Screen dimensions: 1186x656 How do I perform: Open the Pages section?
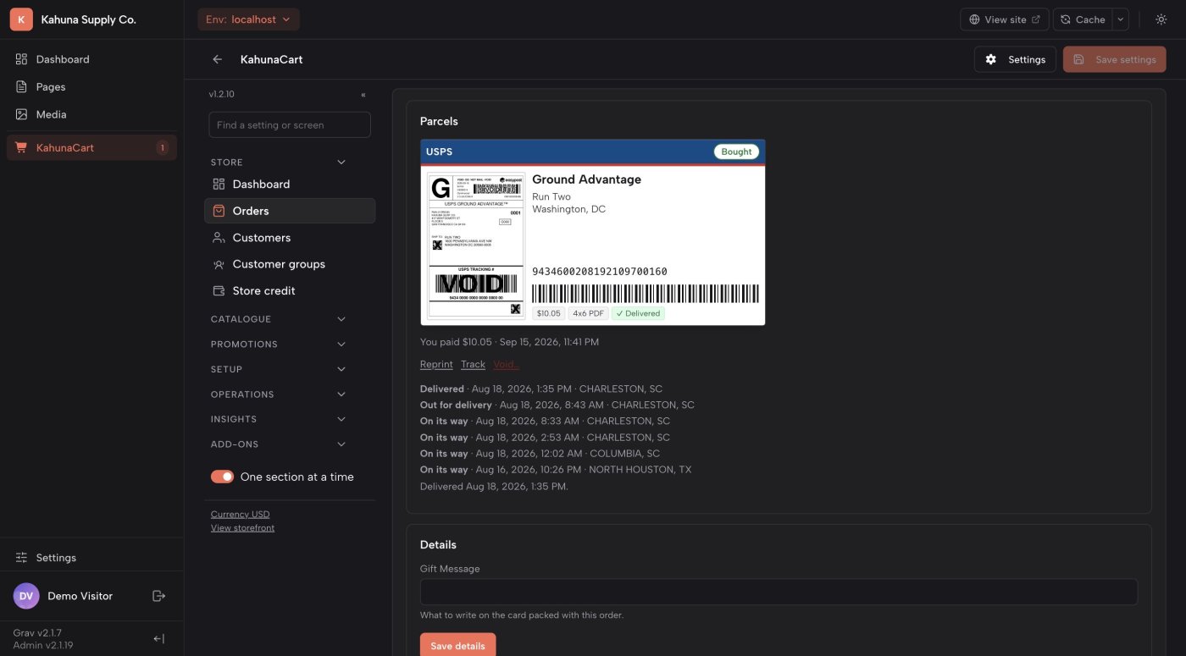click(91, 86)
